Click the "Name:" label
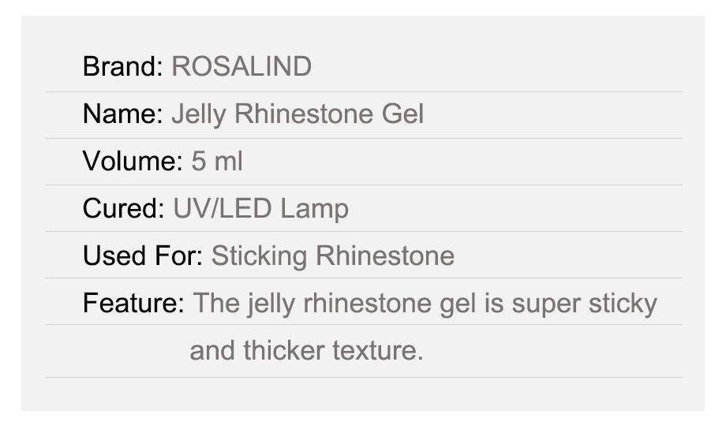 [123, 115]
